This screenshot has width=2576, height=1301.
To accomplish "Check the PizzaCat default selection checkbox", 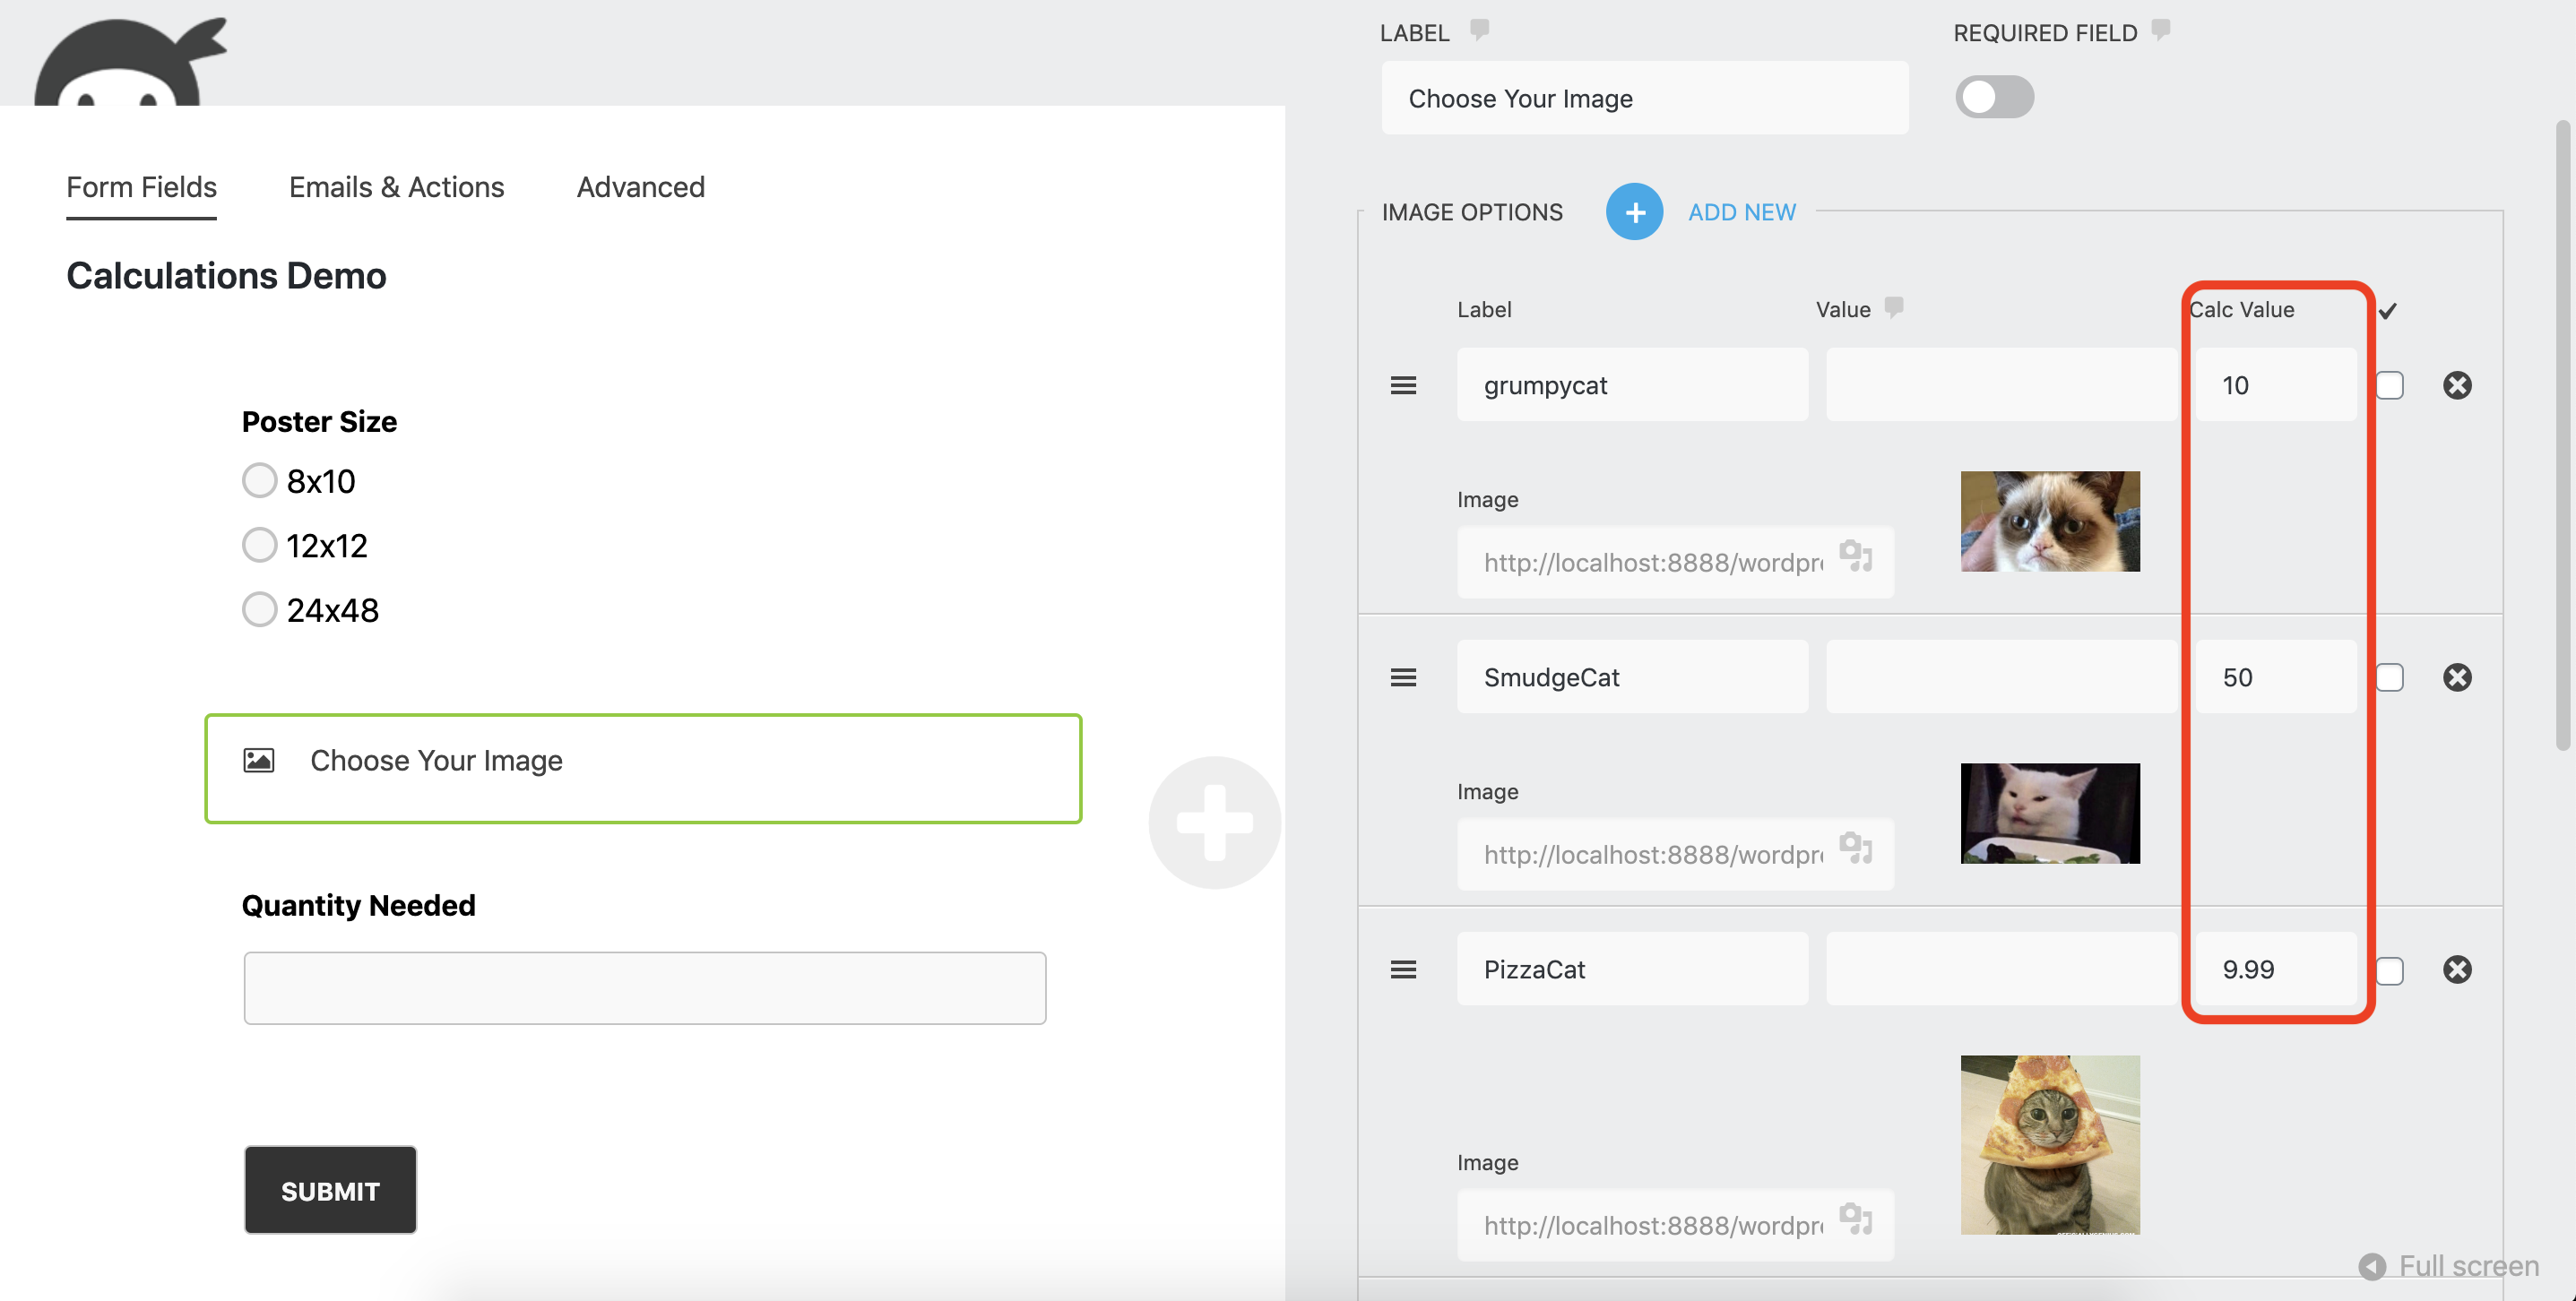I will tap(2389, 970).
